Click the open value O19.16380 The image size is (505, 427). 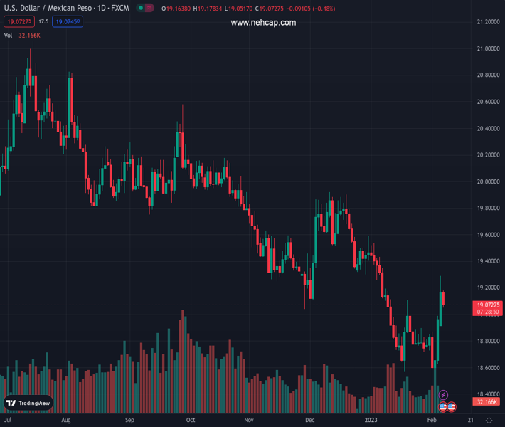[176, 9]
